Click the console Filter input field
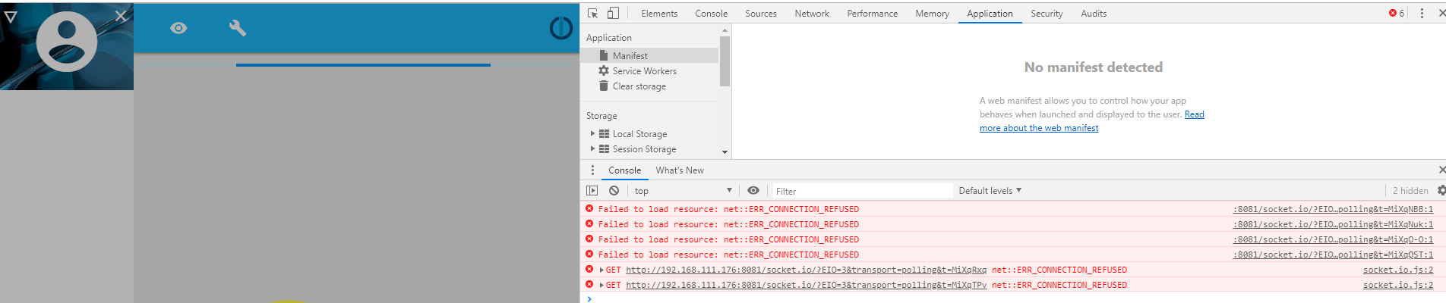The image size is (1446, 303). click(861, 191)
